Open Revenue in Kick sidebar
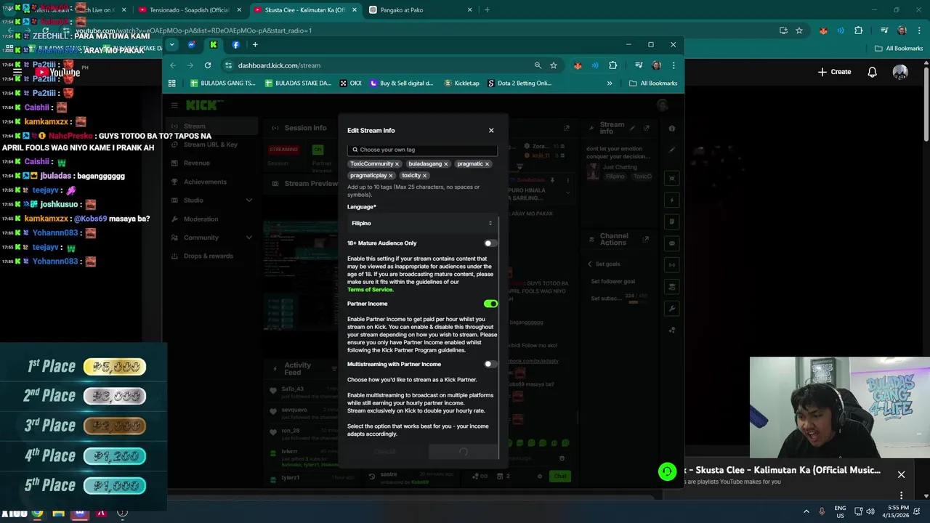Viewport: 930px width, 523px height. (x=196, y=163)
